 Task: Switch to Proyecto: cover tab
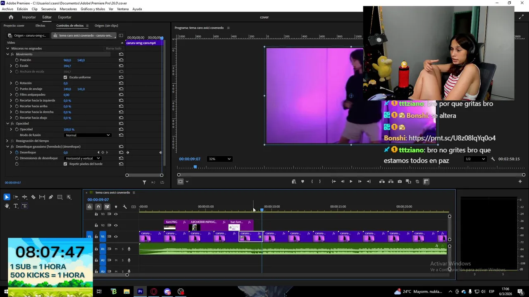pyautogui.click(x=14, y=26)
